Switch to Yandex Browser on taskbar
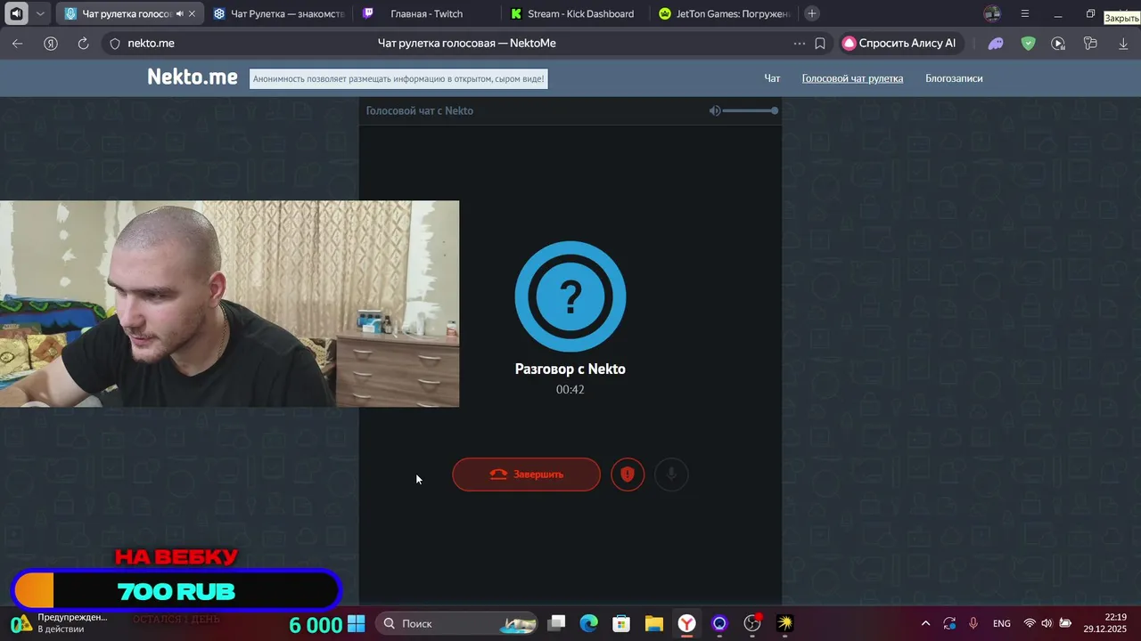1141x641 pixels. pos(686,623)
